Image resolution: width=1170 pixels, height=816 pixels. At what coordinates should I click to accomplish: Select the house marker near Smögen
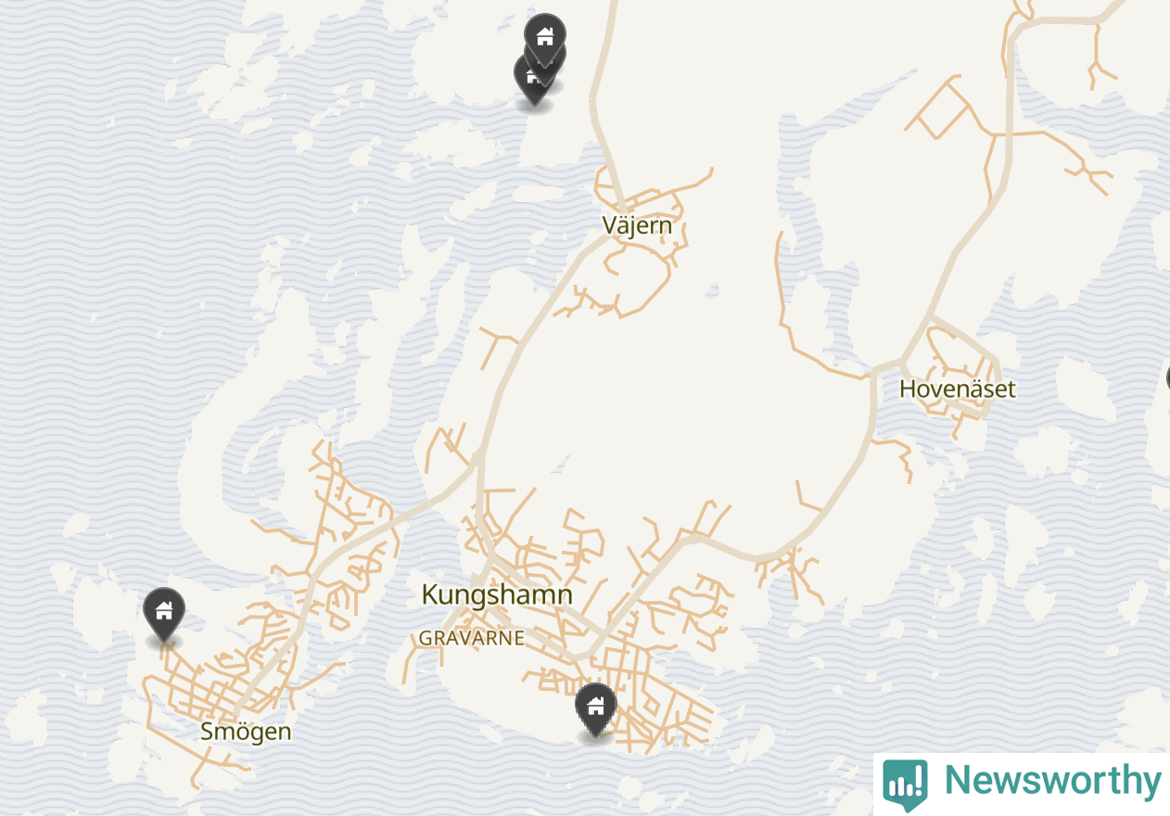point(164,614)
